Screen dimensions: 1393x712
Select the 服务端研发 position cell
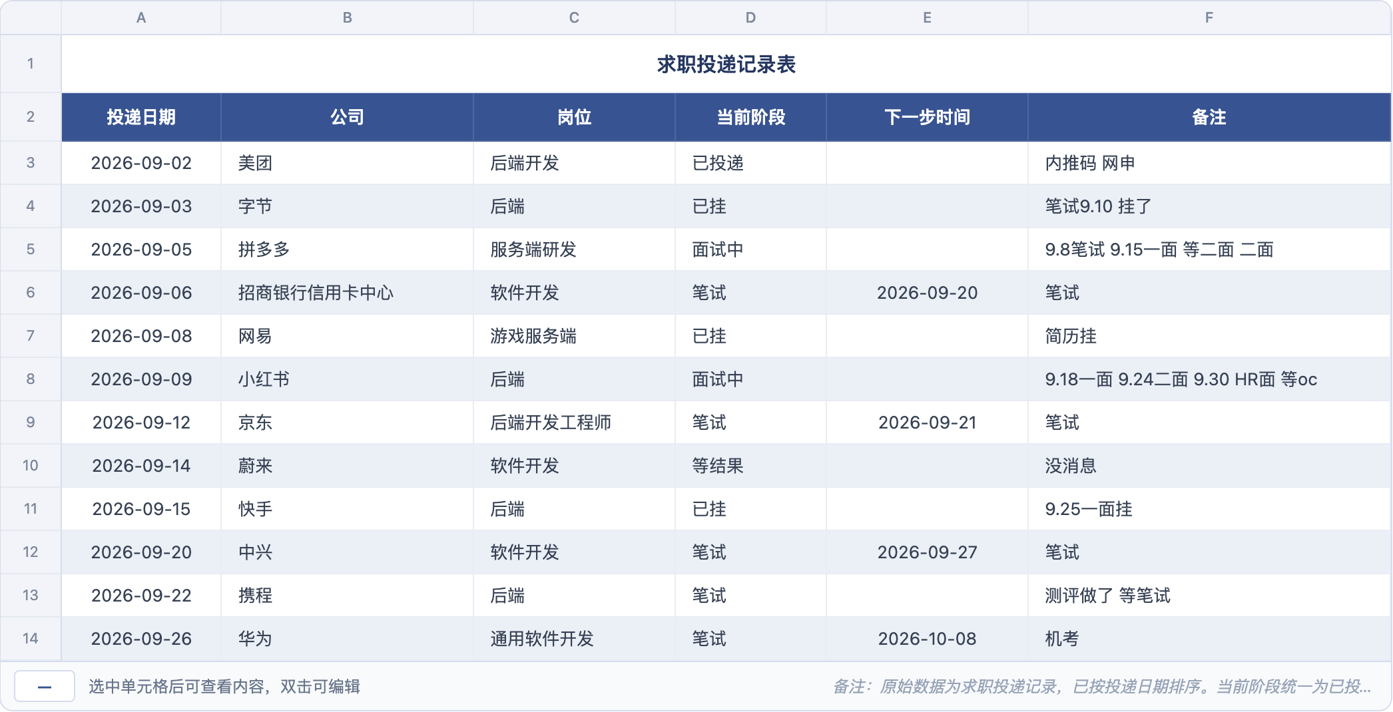point(574,250)
